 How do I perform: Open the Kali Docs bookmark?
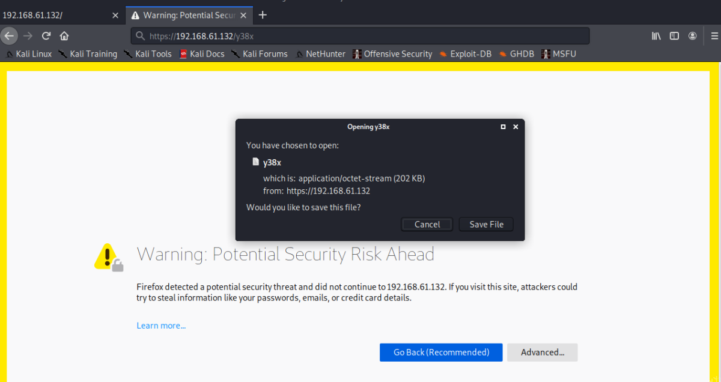click(202, 54)
